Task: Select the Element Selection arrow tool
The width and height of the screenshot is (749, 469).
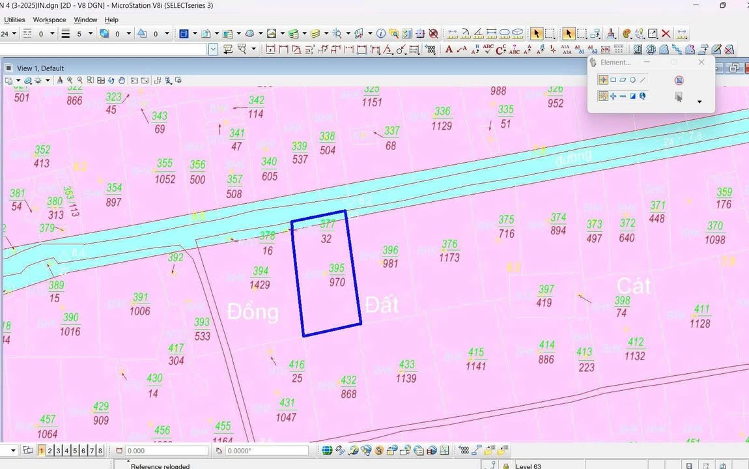Action: [x=568, y=34]
